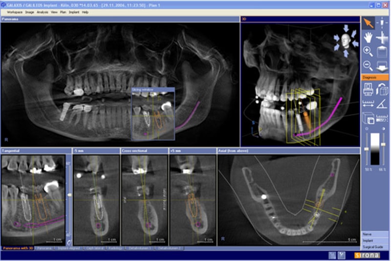
Task: Click the rotate 3D cube icon
Action: click(x=382, y=89)
